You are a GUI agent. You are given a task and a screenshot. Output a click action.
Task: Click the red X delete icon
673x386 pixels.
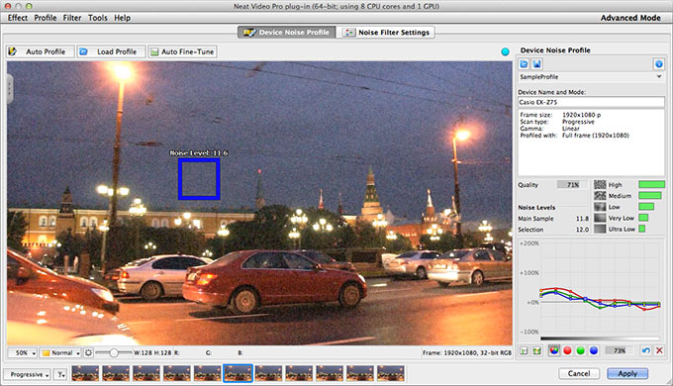[660, 350]
